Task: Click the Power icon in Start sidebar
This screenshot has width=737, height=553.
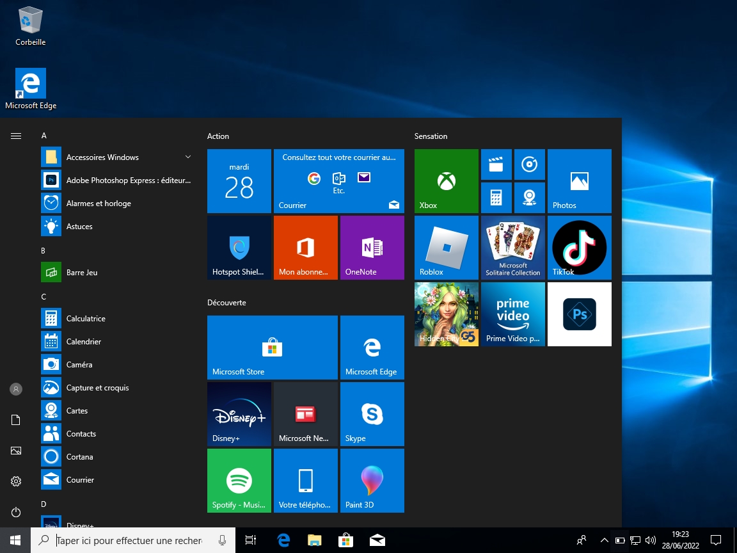Action: 16,512
